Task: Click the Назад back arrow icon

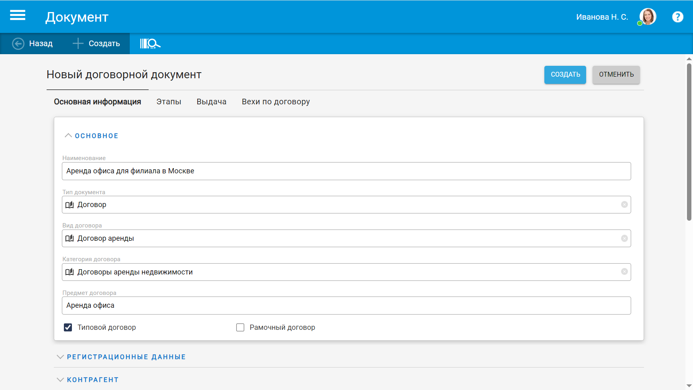Action: [18, 43]
